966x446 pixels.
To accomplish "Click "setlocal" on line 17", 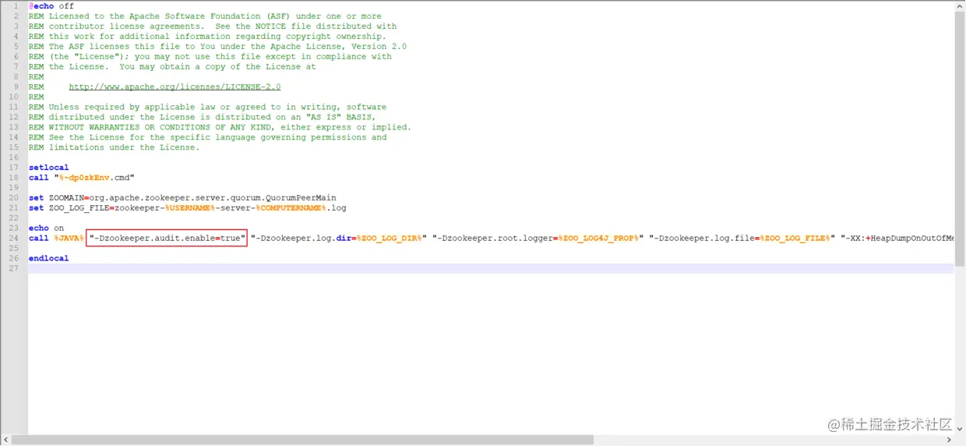I will [48, 168].
